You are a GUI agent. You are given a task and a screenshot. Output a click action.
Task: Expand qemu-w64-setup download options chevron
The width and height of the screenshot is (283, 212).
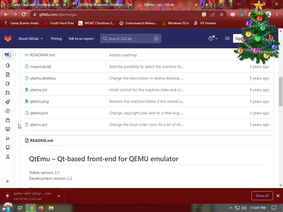(59, 196)
